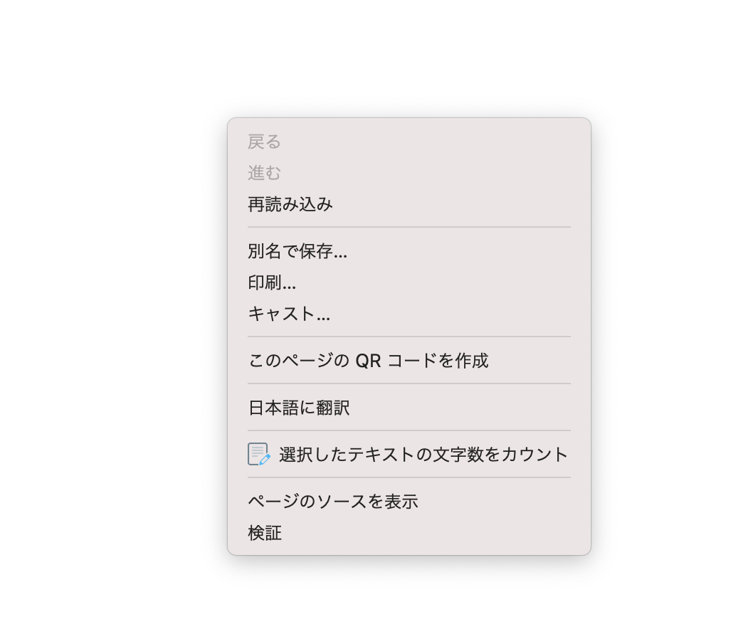753x619 pixels.
Task: Open the developer tools inspector entry
Action: pos(265,533)
